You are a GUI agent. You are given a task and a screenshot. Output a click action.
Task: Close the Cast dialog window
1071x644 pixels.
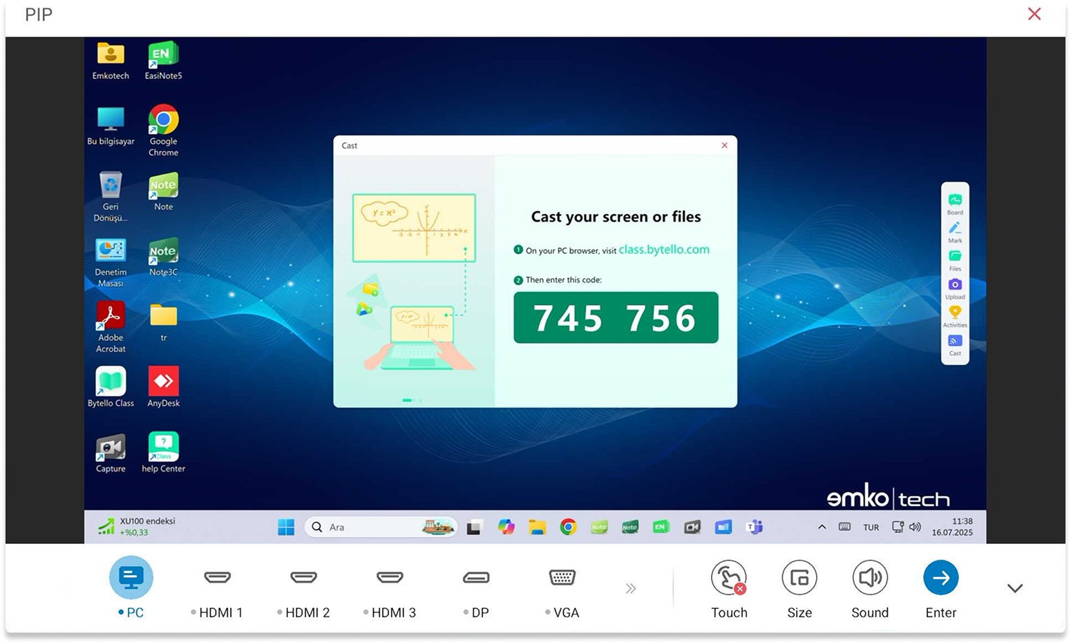pyautogui.click(x=724, y=146)
